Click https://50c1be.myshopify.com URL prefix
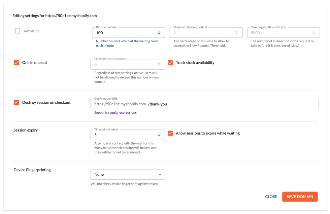 120,104
